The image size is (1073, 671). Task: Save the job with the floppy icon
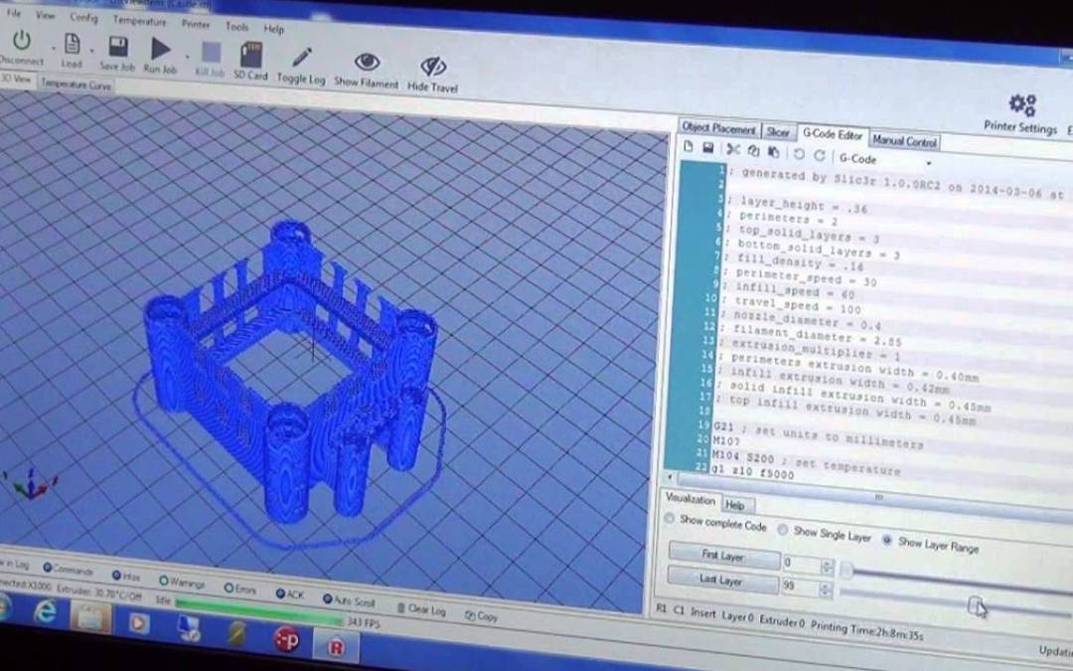pyautogui.click(x=118, y=48)
